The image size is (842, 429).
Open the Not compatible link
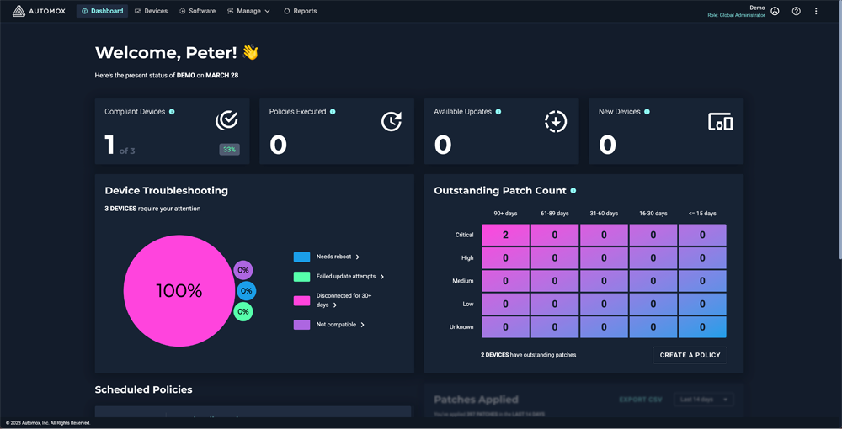point(340,325)
